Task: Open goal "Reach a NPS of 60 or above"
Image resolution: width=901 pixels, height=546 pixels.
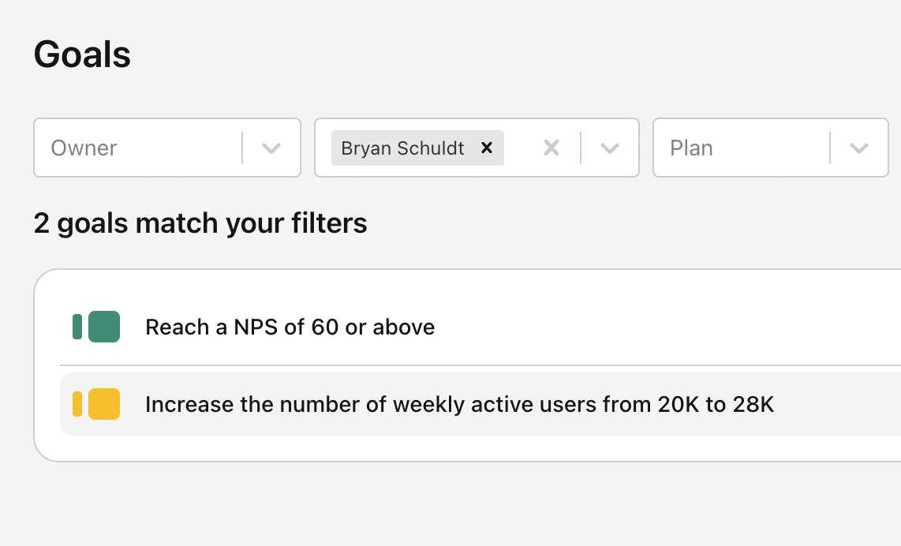Action: tap(290, 327)
